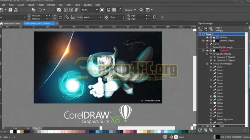Open the Effects menu
This screenshot has width=250, height=140.
pyautogui.click(x=40, y=5)
